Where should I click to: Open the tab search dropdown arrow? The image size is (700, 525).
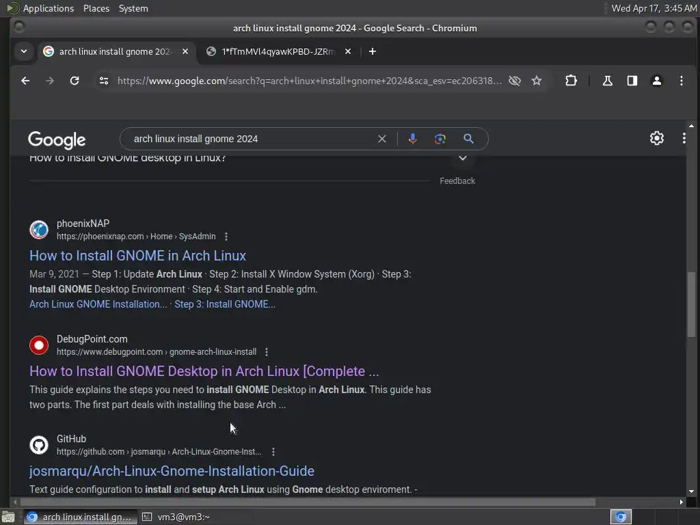coord(24,51)
